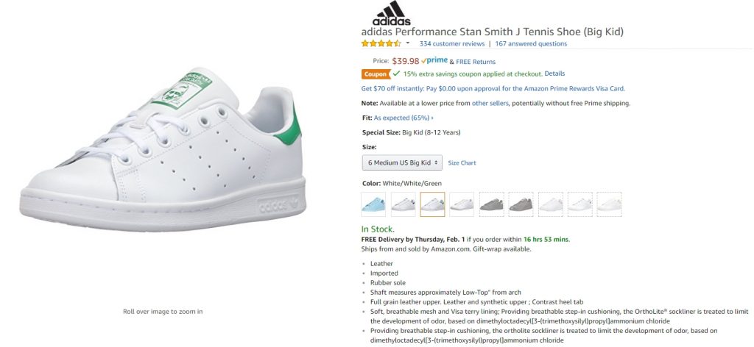Image resolution: width=754 pixels, height=347 pixels.
Task: Click the Prime logo beside the price
Action: (437, 60)
